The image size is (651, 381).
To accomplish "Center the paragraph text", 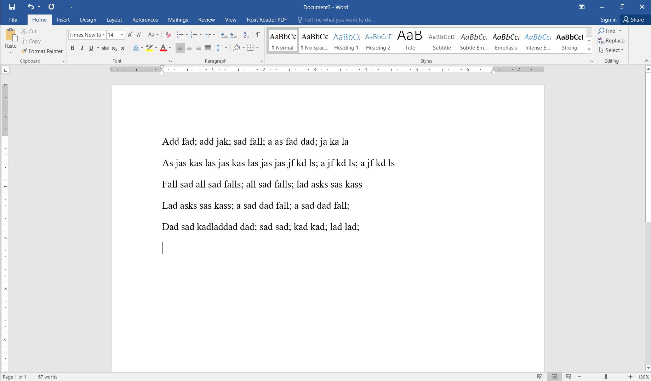I will pyautogui.click(x=189, y=48).
